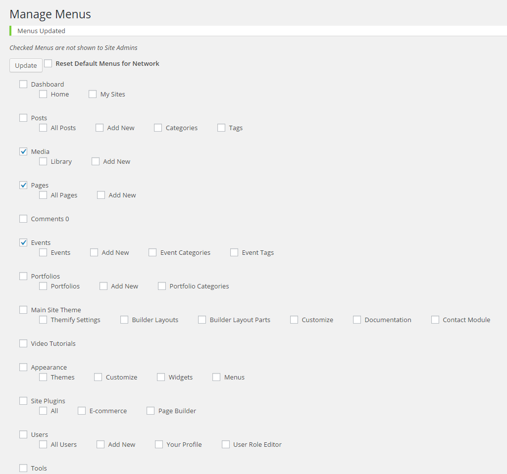The height and width of the screenshot is (474, 507).
Task: Select the Tags checkbox under Posts
Action: (221, 128)
